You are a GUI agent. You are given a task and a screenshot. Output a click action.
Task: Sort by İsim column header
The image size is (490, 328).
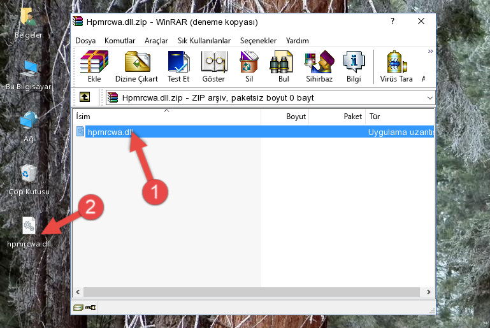[167, 117]
